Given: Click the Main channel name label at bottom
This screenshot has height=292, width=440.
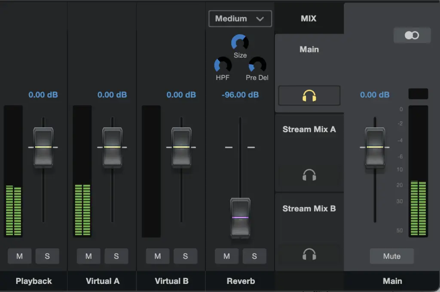Looking at the screenshot, I should [392, 281].
